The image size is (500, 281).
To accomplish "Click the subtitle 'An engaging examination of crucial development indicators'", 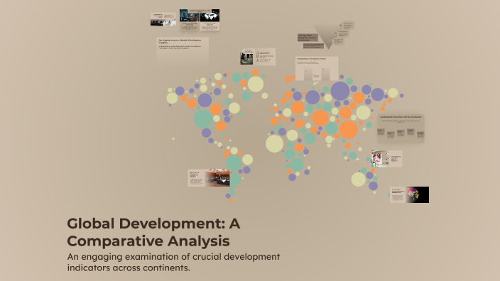I will coord(173,263).
